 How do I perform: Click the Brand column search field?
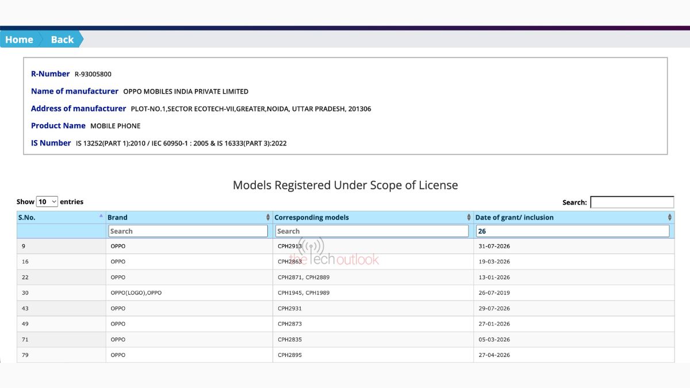pos(188,231)
